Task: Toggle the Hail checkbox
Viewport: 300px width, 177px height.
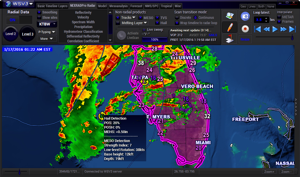Action: pyautogui.click(x=157, y=23)
